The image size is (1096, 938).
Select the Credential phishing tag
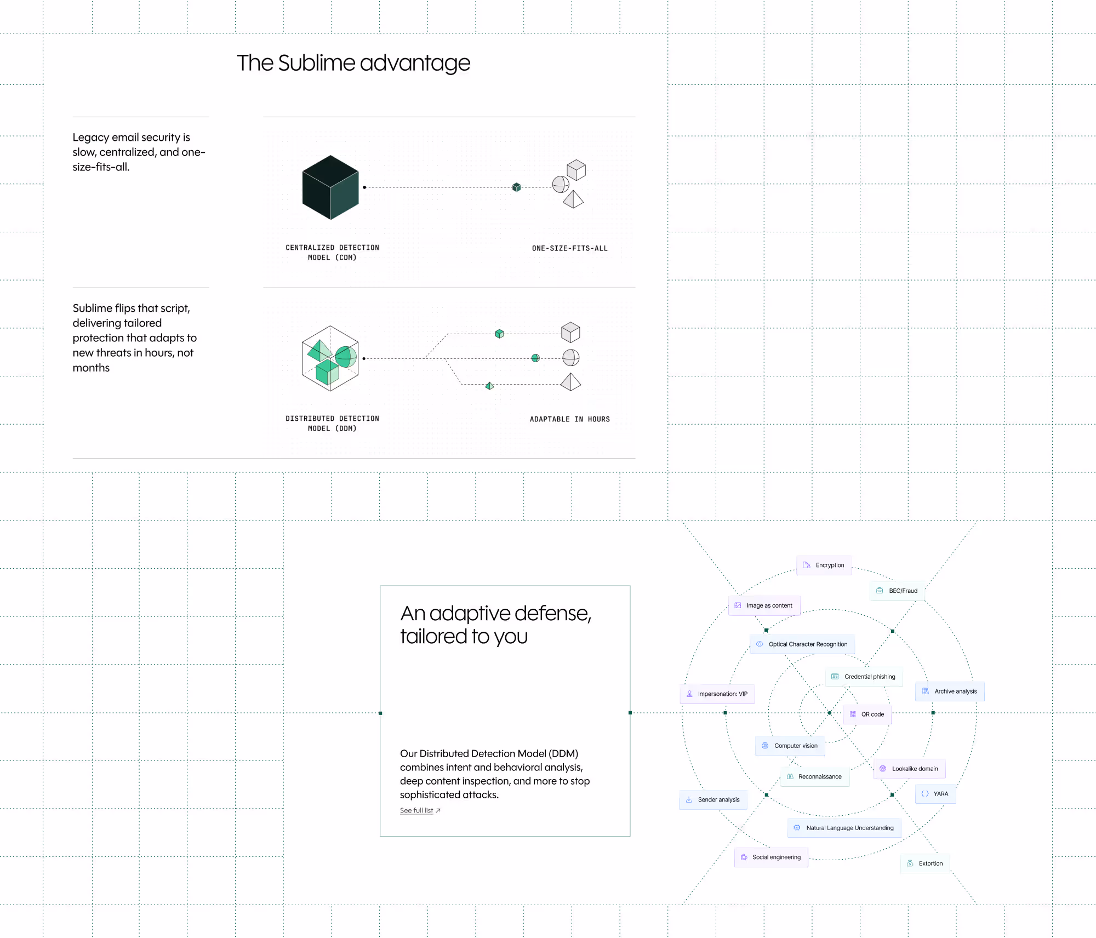[x=864, y=677]
